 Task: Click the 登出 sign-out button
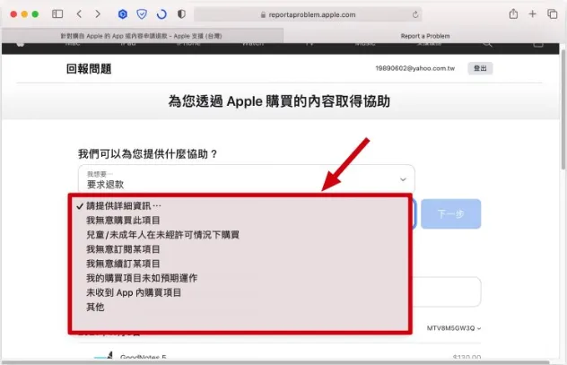point(480,68)
